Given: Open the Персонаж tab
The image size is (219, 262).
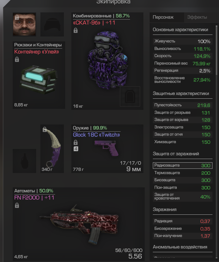Looking at the screenshot, I should pyautogui.click(x=163, y=17).
